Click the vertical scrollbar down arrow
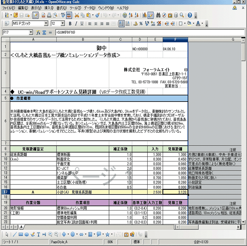 [x=243, y=222]
